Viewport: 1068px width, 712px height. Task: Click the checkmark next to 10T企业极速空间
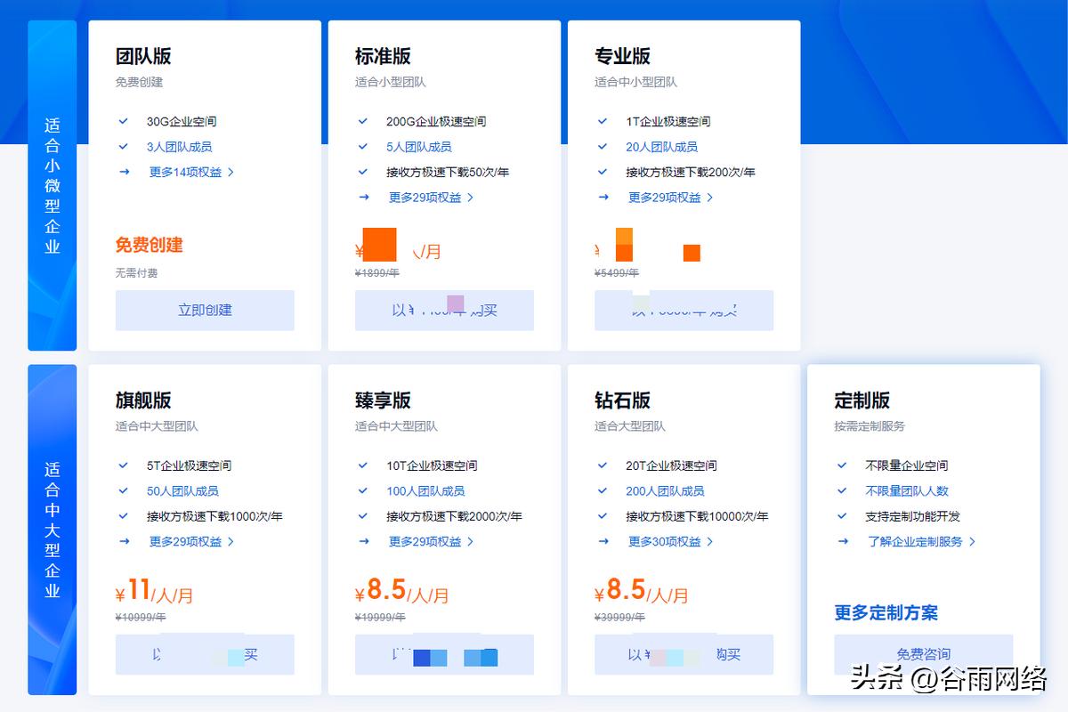(363, 465)
